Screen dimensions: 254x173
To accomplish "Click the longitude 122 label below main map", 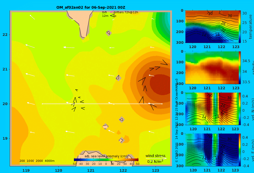I will [x=123, y=170].
